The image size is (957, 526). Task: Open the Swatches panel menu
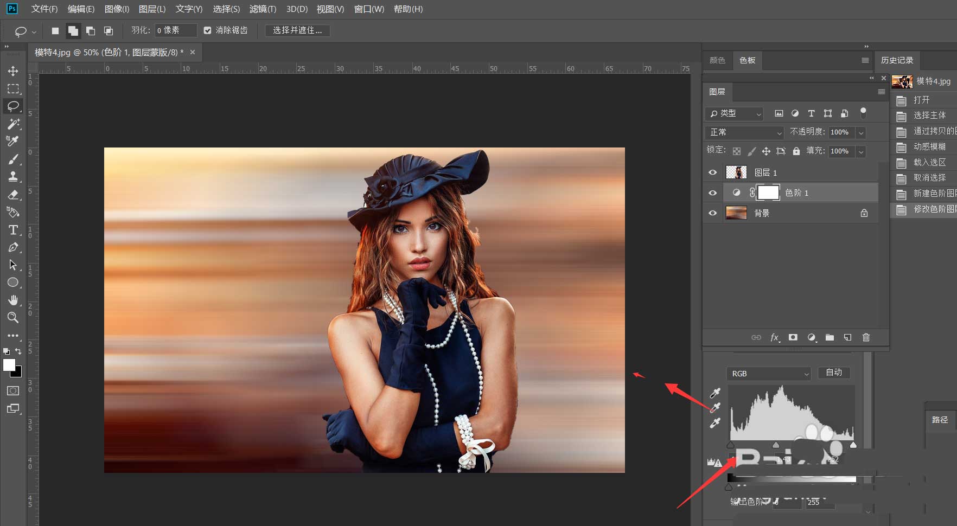[x=865, y=60]
